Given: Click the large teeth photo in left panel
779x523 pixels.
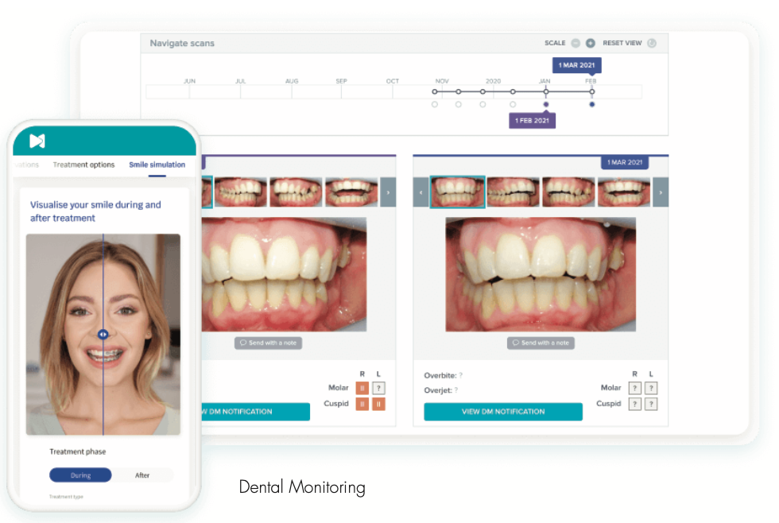Looking at the screenshot, I should pos(285,274).
